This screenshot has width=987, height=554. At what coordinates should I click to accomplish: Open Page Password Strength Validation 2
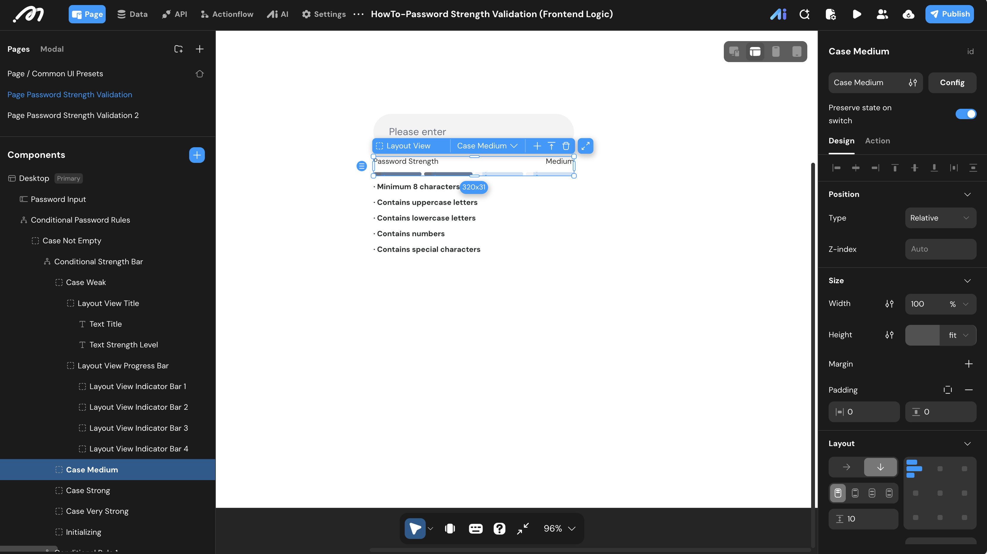click(73, 115)
